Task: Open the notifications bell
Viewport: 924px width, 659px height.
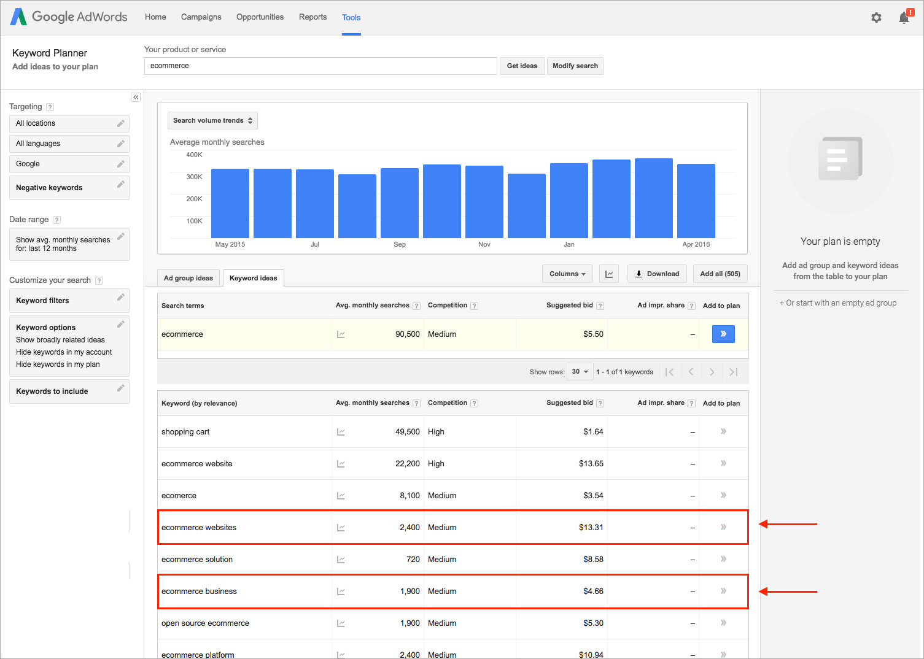Action: 905,17
